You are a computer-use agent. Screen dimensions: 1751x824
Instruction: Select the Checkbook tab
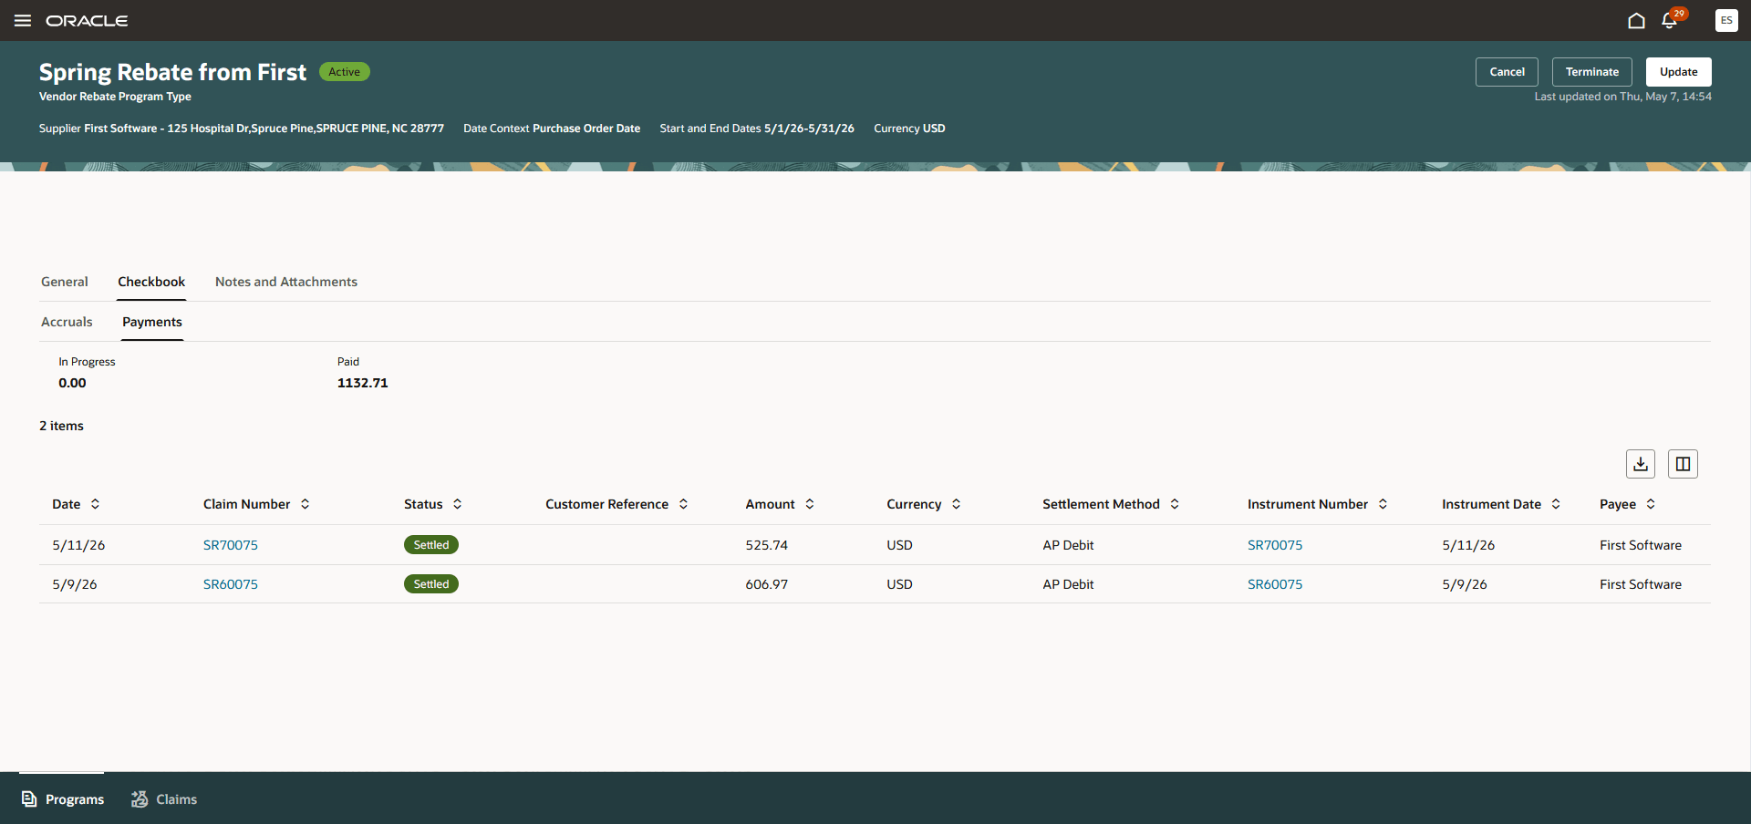[x=151, y=282]
